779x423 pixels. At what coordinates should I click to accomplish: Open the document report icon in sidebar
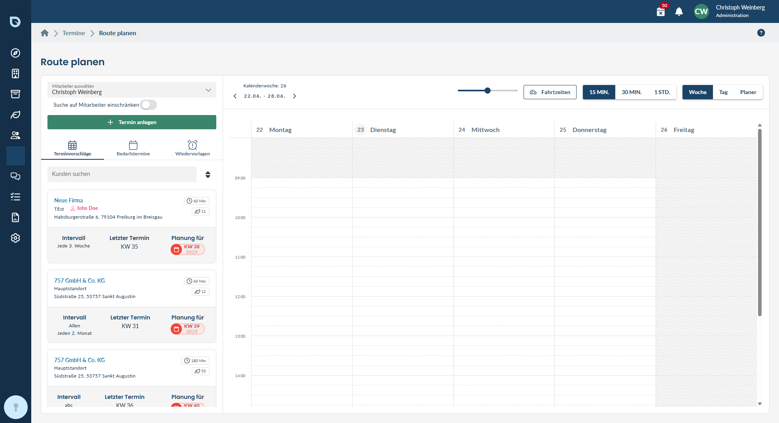pos(15,217)
